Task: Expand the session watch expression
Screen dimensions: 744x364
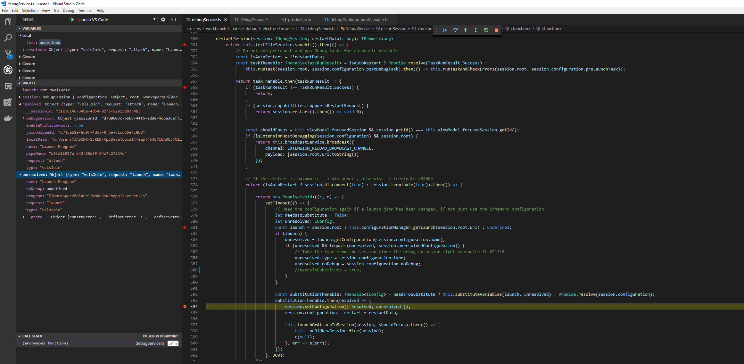Action: (20, 97)
